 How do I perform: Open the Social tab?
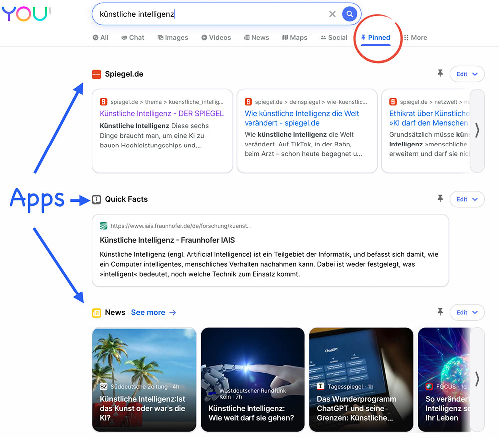coord(334,37)
